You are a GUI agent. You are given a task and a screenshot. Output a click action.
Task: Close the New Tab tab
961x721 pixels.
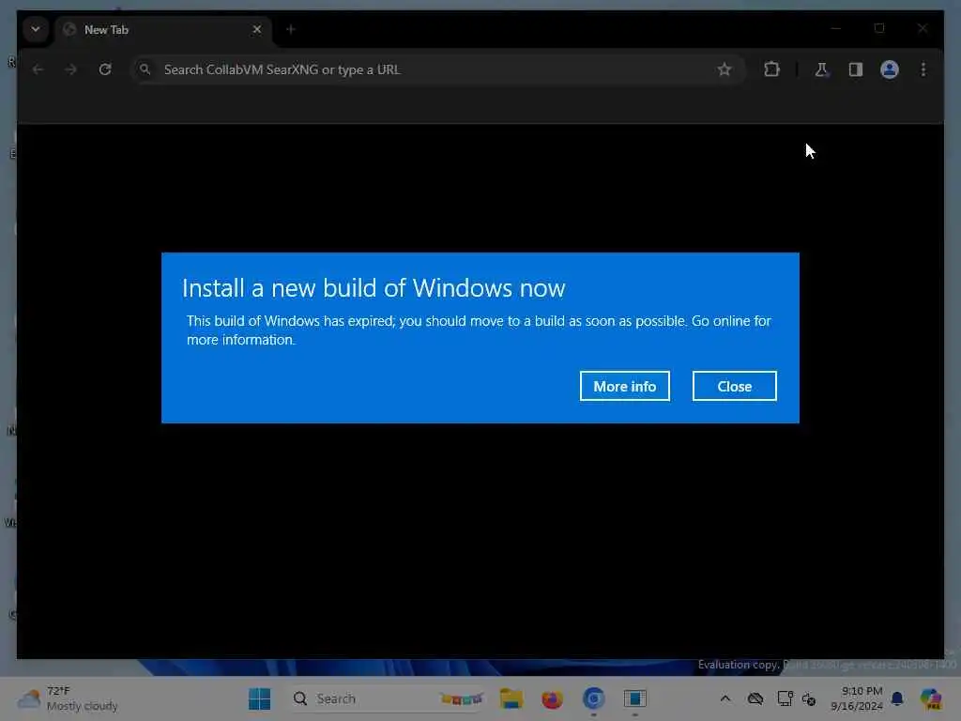pyautogui.click(x=257, y=29)
